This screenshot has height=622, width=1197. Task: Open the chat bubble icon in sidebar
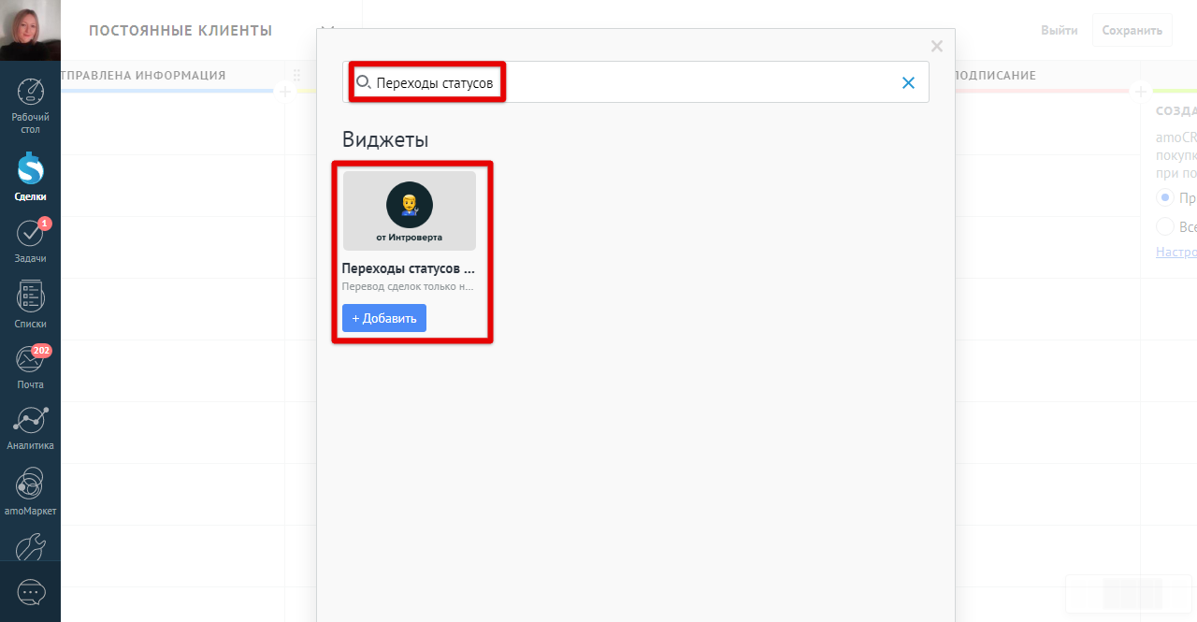[x=30, y=592]
